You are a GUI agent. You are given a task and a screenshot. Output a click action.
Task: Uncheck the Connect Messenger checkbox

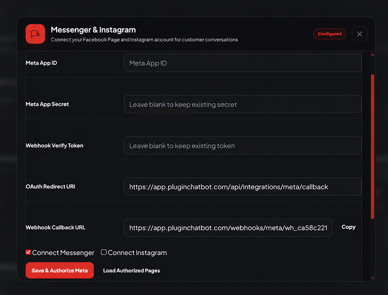pos(28,253)
